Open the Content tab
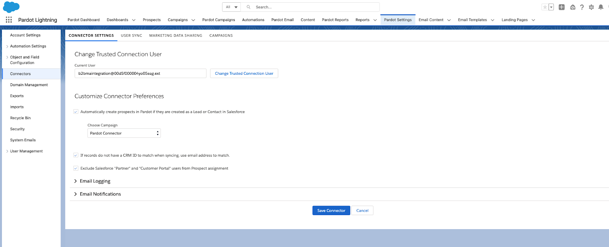 308,20
